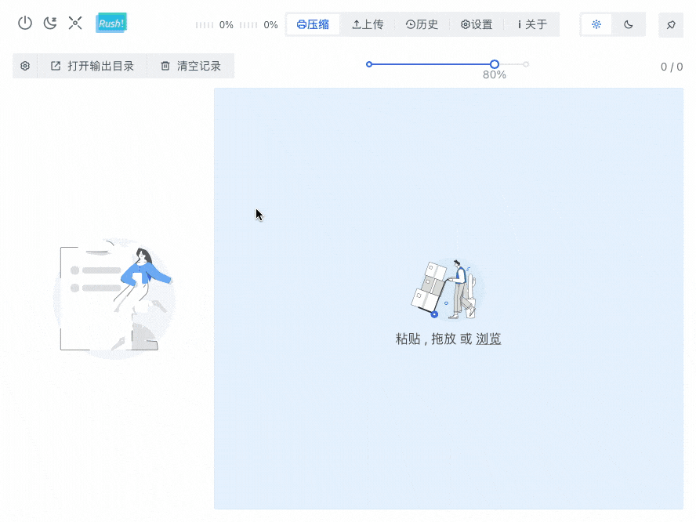Image resolution: width=696 pixels, height=522 pixels.
Task: Click the Rush! logo badge
Action: (x=111, y=23)
